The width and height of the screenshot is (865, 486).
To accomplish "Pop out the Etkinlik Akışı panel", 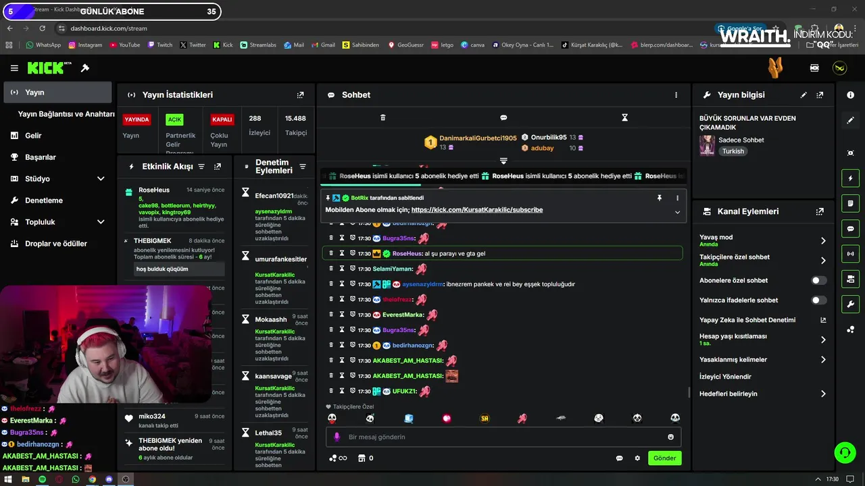I will pyautogui.click(x=218, y=167).
